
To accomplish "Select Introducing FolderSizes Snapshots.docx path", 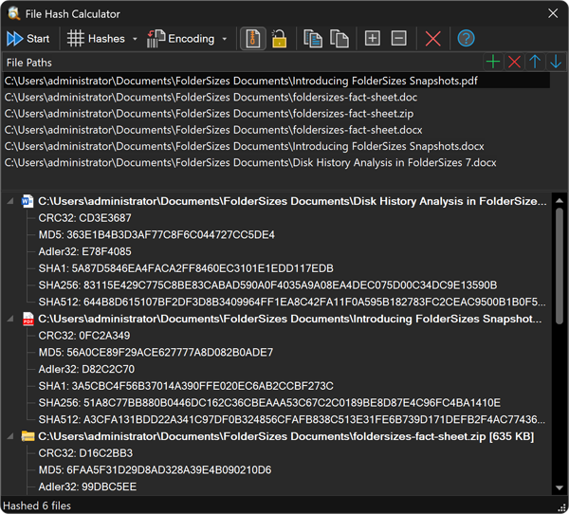I will [x=277, y=146].
